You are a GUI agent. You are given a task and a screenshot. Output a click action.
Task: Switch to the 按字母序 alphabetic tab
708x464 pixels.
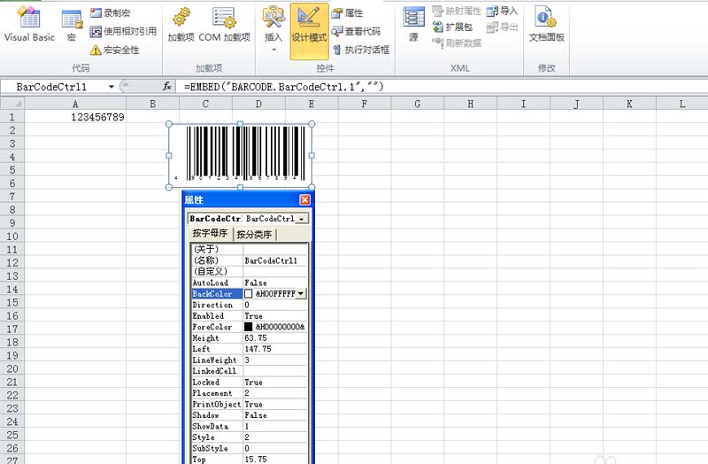210,233
